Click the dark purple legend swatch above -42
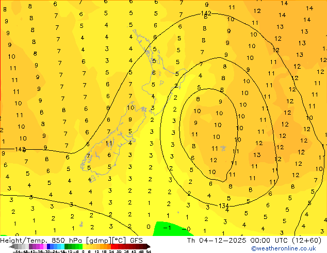Image resolution: width=327 pixels, height=253 pixels. coord(30,246)
